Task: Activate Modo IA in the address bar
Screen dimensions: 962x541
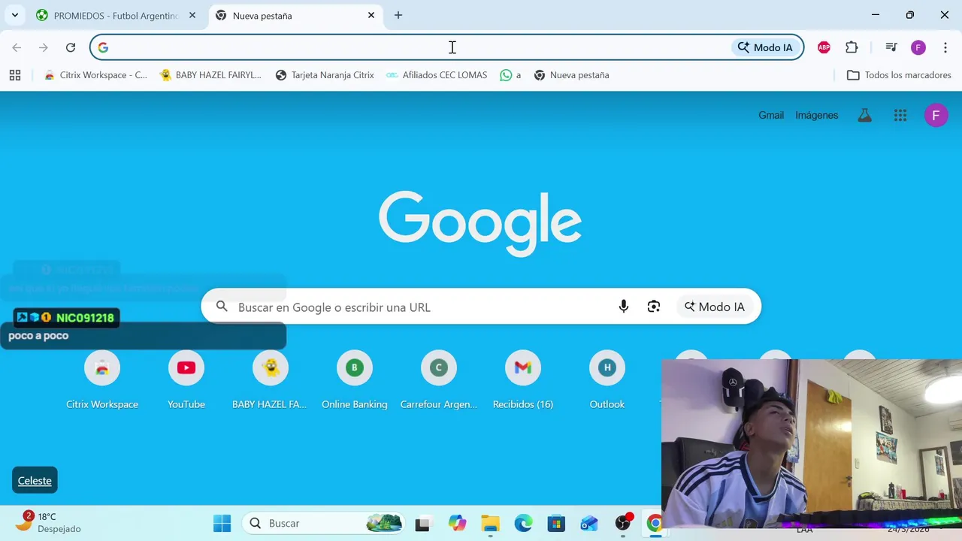Action: 765,47
